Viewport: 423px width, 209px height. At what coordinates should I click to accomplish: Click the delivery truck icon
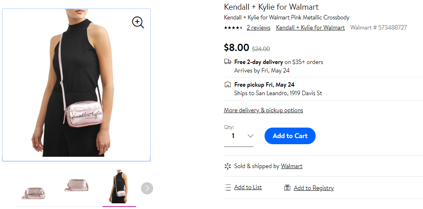point(228,62)
